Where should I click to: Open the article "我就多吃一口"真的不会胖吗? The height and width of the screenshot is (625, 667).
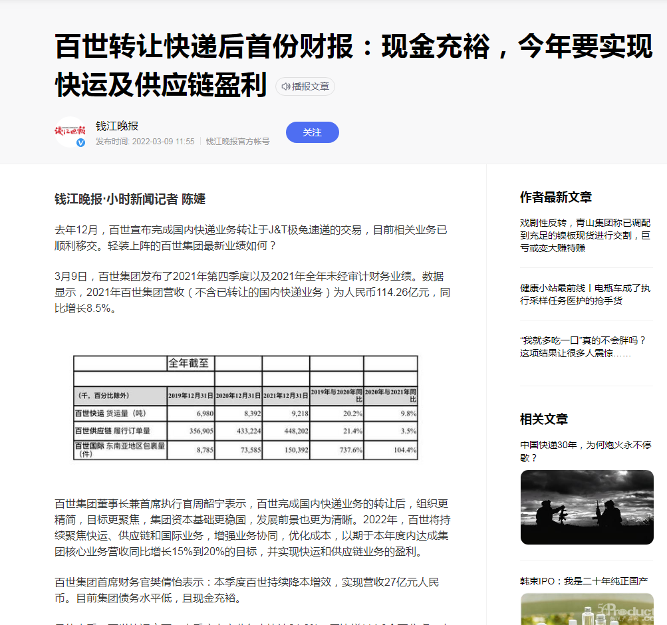(x=583, y=346)
